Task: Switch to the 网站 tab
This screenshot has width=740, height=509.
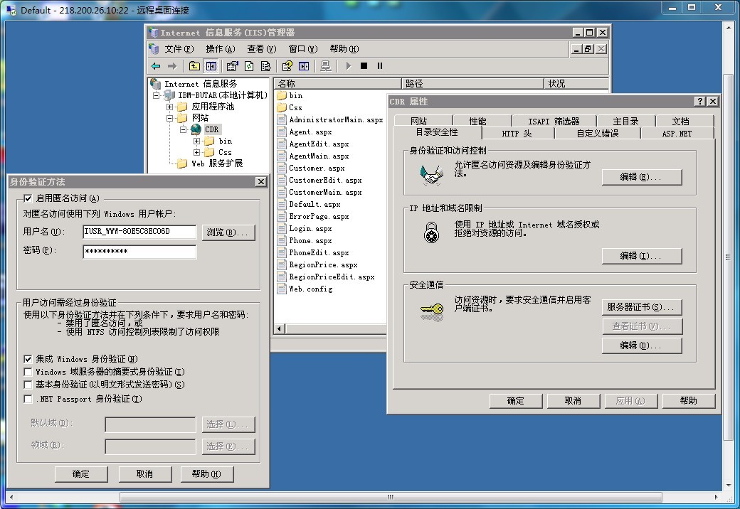Action: pyautogui.click(x=418, y=121)
